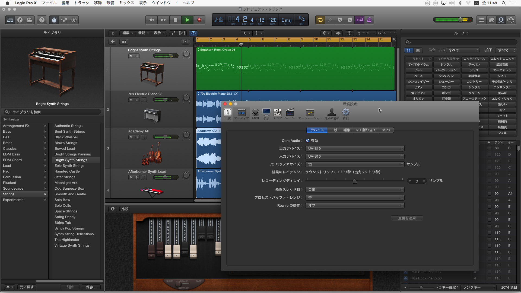
Task: Open General preferences icon
Action: pyautogui.click(x=228, y=114)
